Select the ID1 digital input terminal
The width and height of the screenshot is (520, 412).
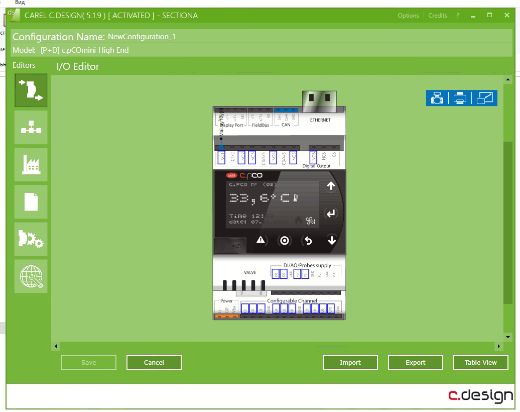pyautogui.click(x=276, y=274)
